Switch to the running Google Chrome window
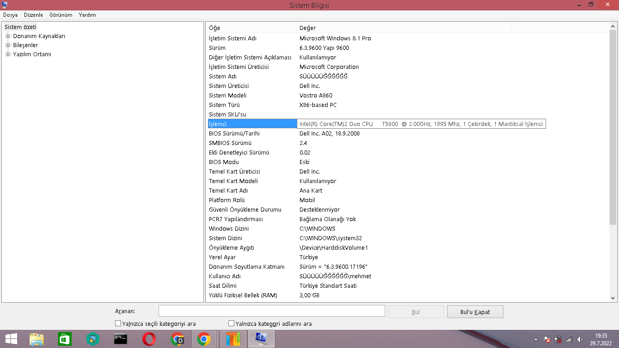The height and width of the screenshot is (348, 619). tap(204, 339)
